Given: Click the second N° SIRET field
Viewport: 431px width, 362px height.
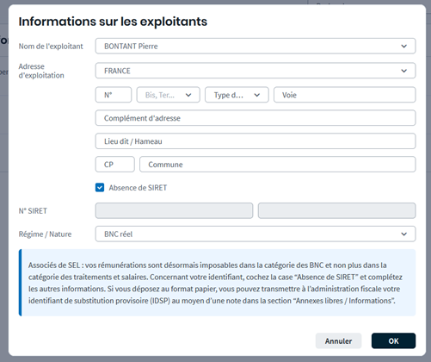Looking at the screenshot, I should (x=336, y=211).
